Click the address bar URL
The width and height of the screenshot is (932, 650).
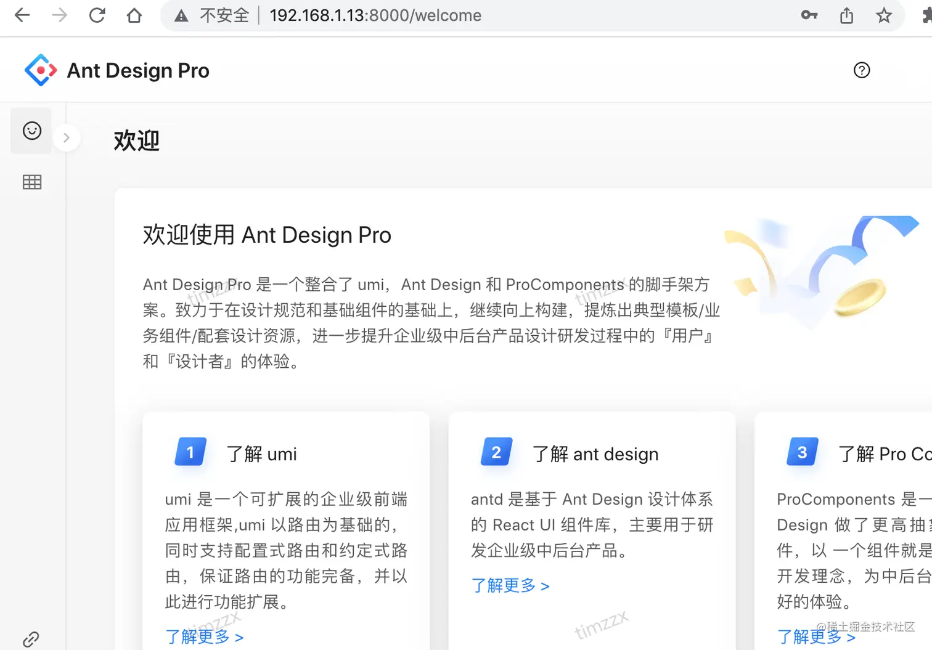point(375,15)
